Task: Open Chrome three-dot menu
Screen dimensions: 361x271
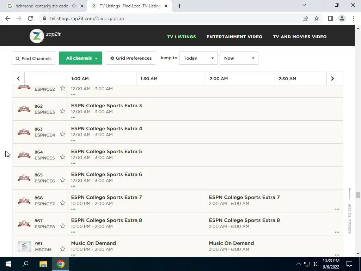Action: click(x=353, y=18)
